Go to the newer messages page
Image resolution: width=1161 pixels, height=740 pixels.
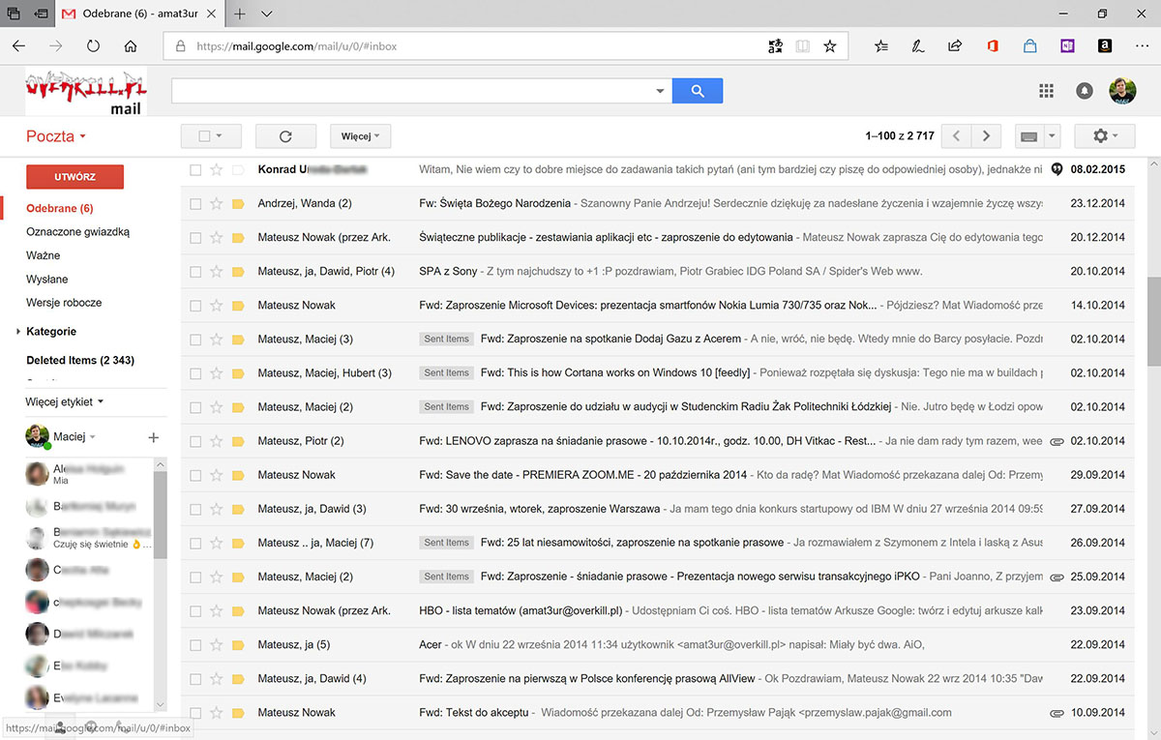pyautogui.click(x=956, y=136)
